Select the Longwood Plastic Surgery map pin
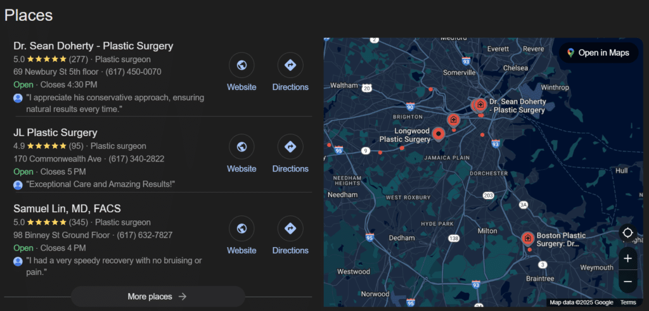Viewport: 649px width, 311px height. tap(439, 134)
